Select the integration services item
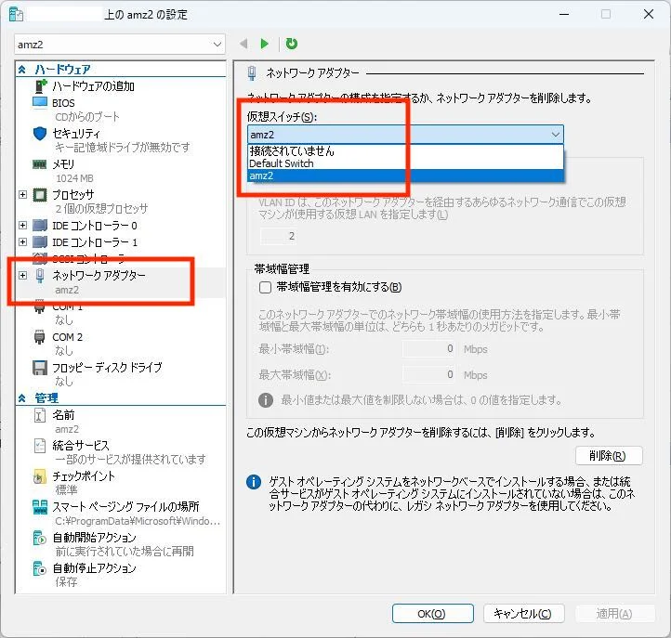 [81, 446]
